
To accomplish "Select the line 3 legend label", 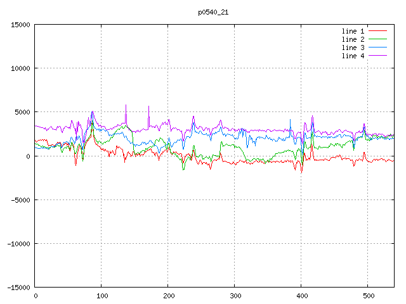I will pos(353,47).
